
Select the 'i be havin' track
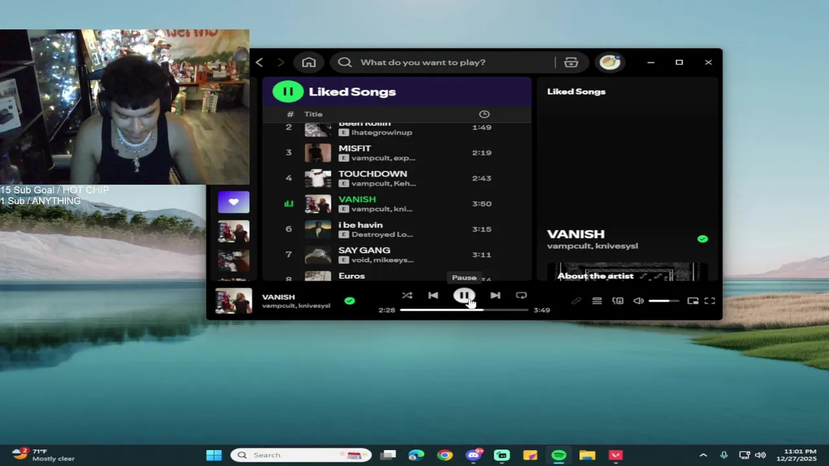coord(396,229)
